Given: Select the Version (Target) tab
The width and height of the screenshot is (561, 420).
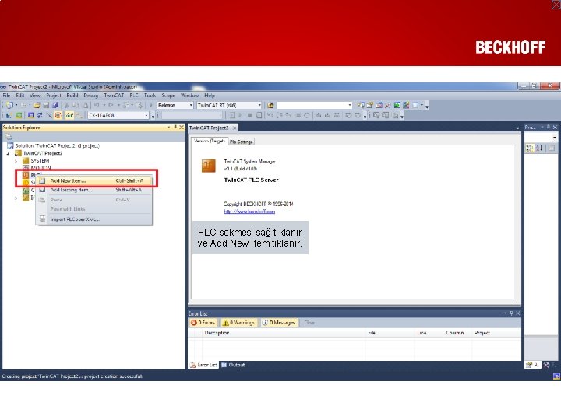Looking at the screenshot, I should tap(209, 141).
